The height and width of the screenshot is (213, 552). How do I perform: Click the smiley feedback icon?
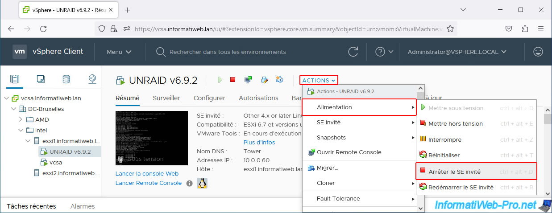[x=538, y=52]
